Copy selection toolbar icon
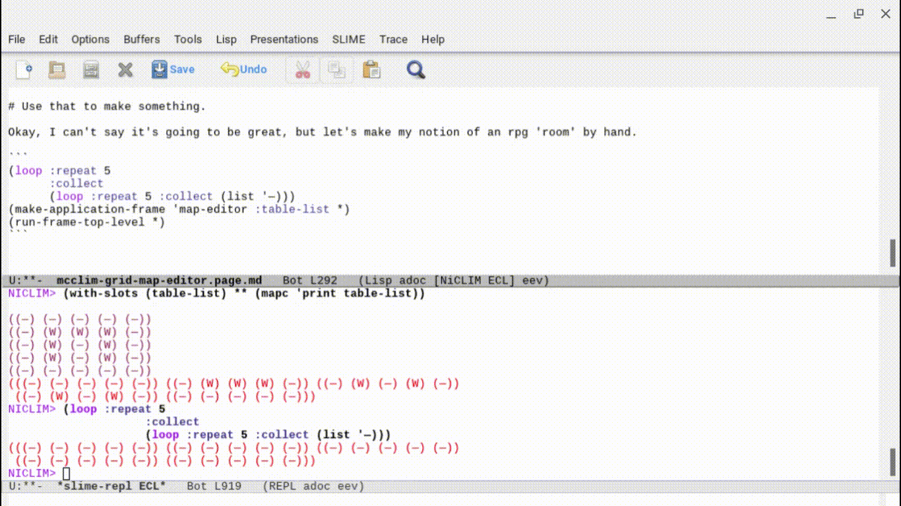 click(x=337, y=69)
